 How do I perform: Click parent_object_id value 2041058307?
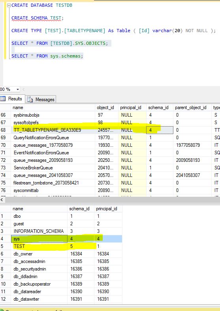(192, 175)
